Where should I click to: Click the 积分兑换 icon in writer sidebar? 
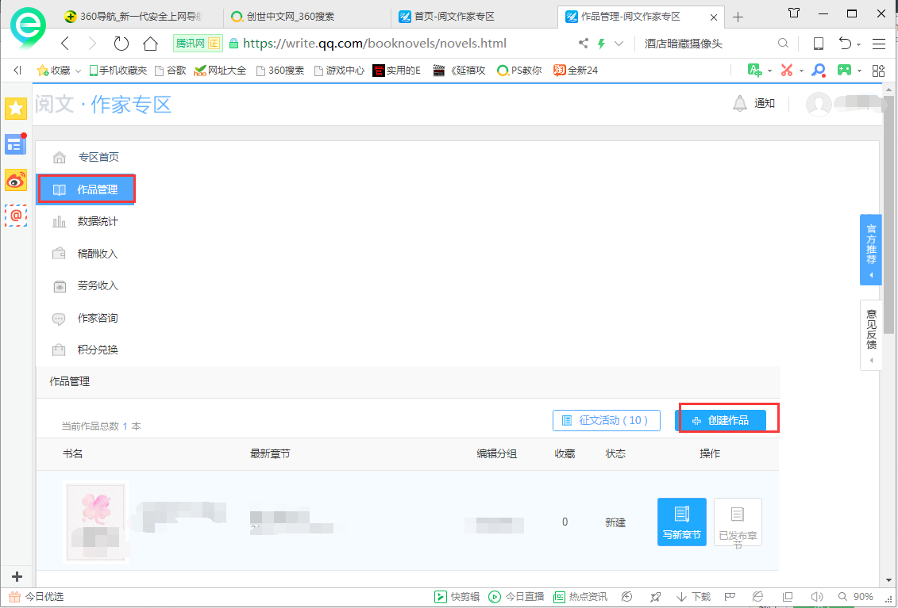[x=60, y=349]
